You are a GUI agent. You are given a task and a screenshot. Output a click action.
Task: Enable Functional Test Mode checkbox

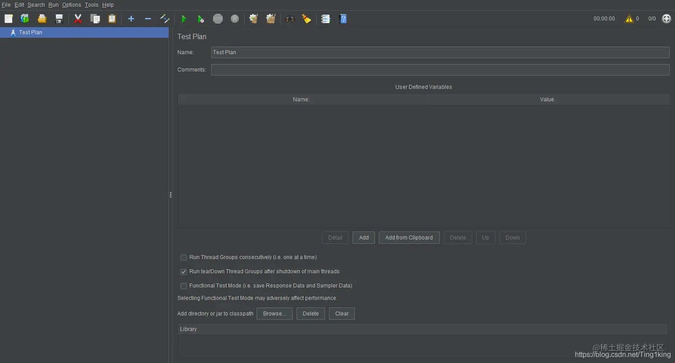click(x=183, y=286)
